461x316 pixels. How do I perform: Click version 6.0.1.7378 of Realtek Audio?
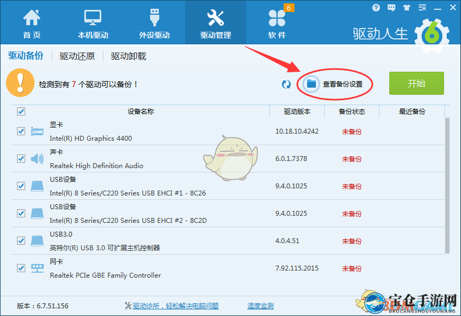(x=291, y=159)
